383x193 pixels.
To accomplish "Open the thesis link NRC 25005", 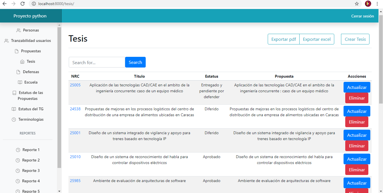I will (75, 85).
